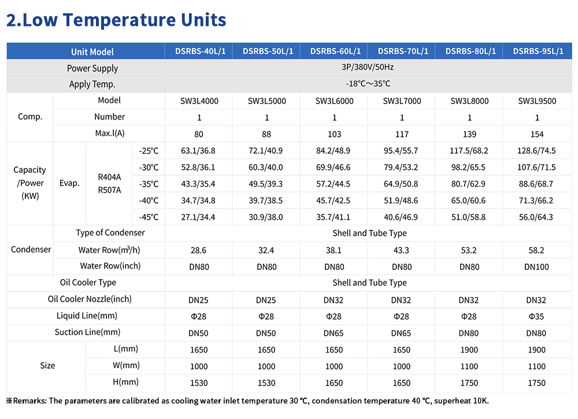Click the Size group label
Viewport: 578px width, 419px height.
point(47,366)
